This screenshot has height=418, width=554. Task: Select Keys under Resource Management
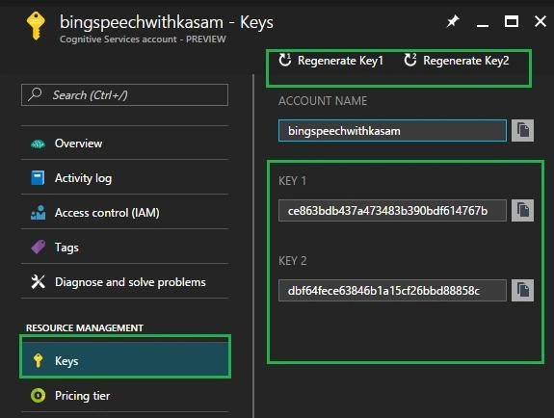[x=125, y=360]
